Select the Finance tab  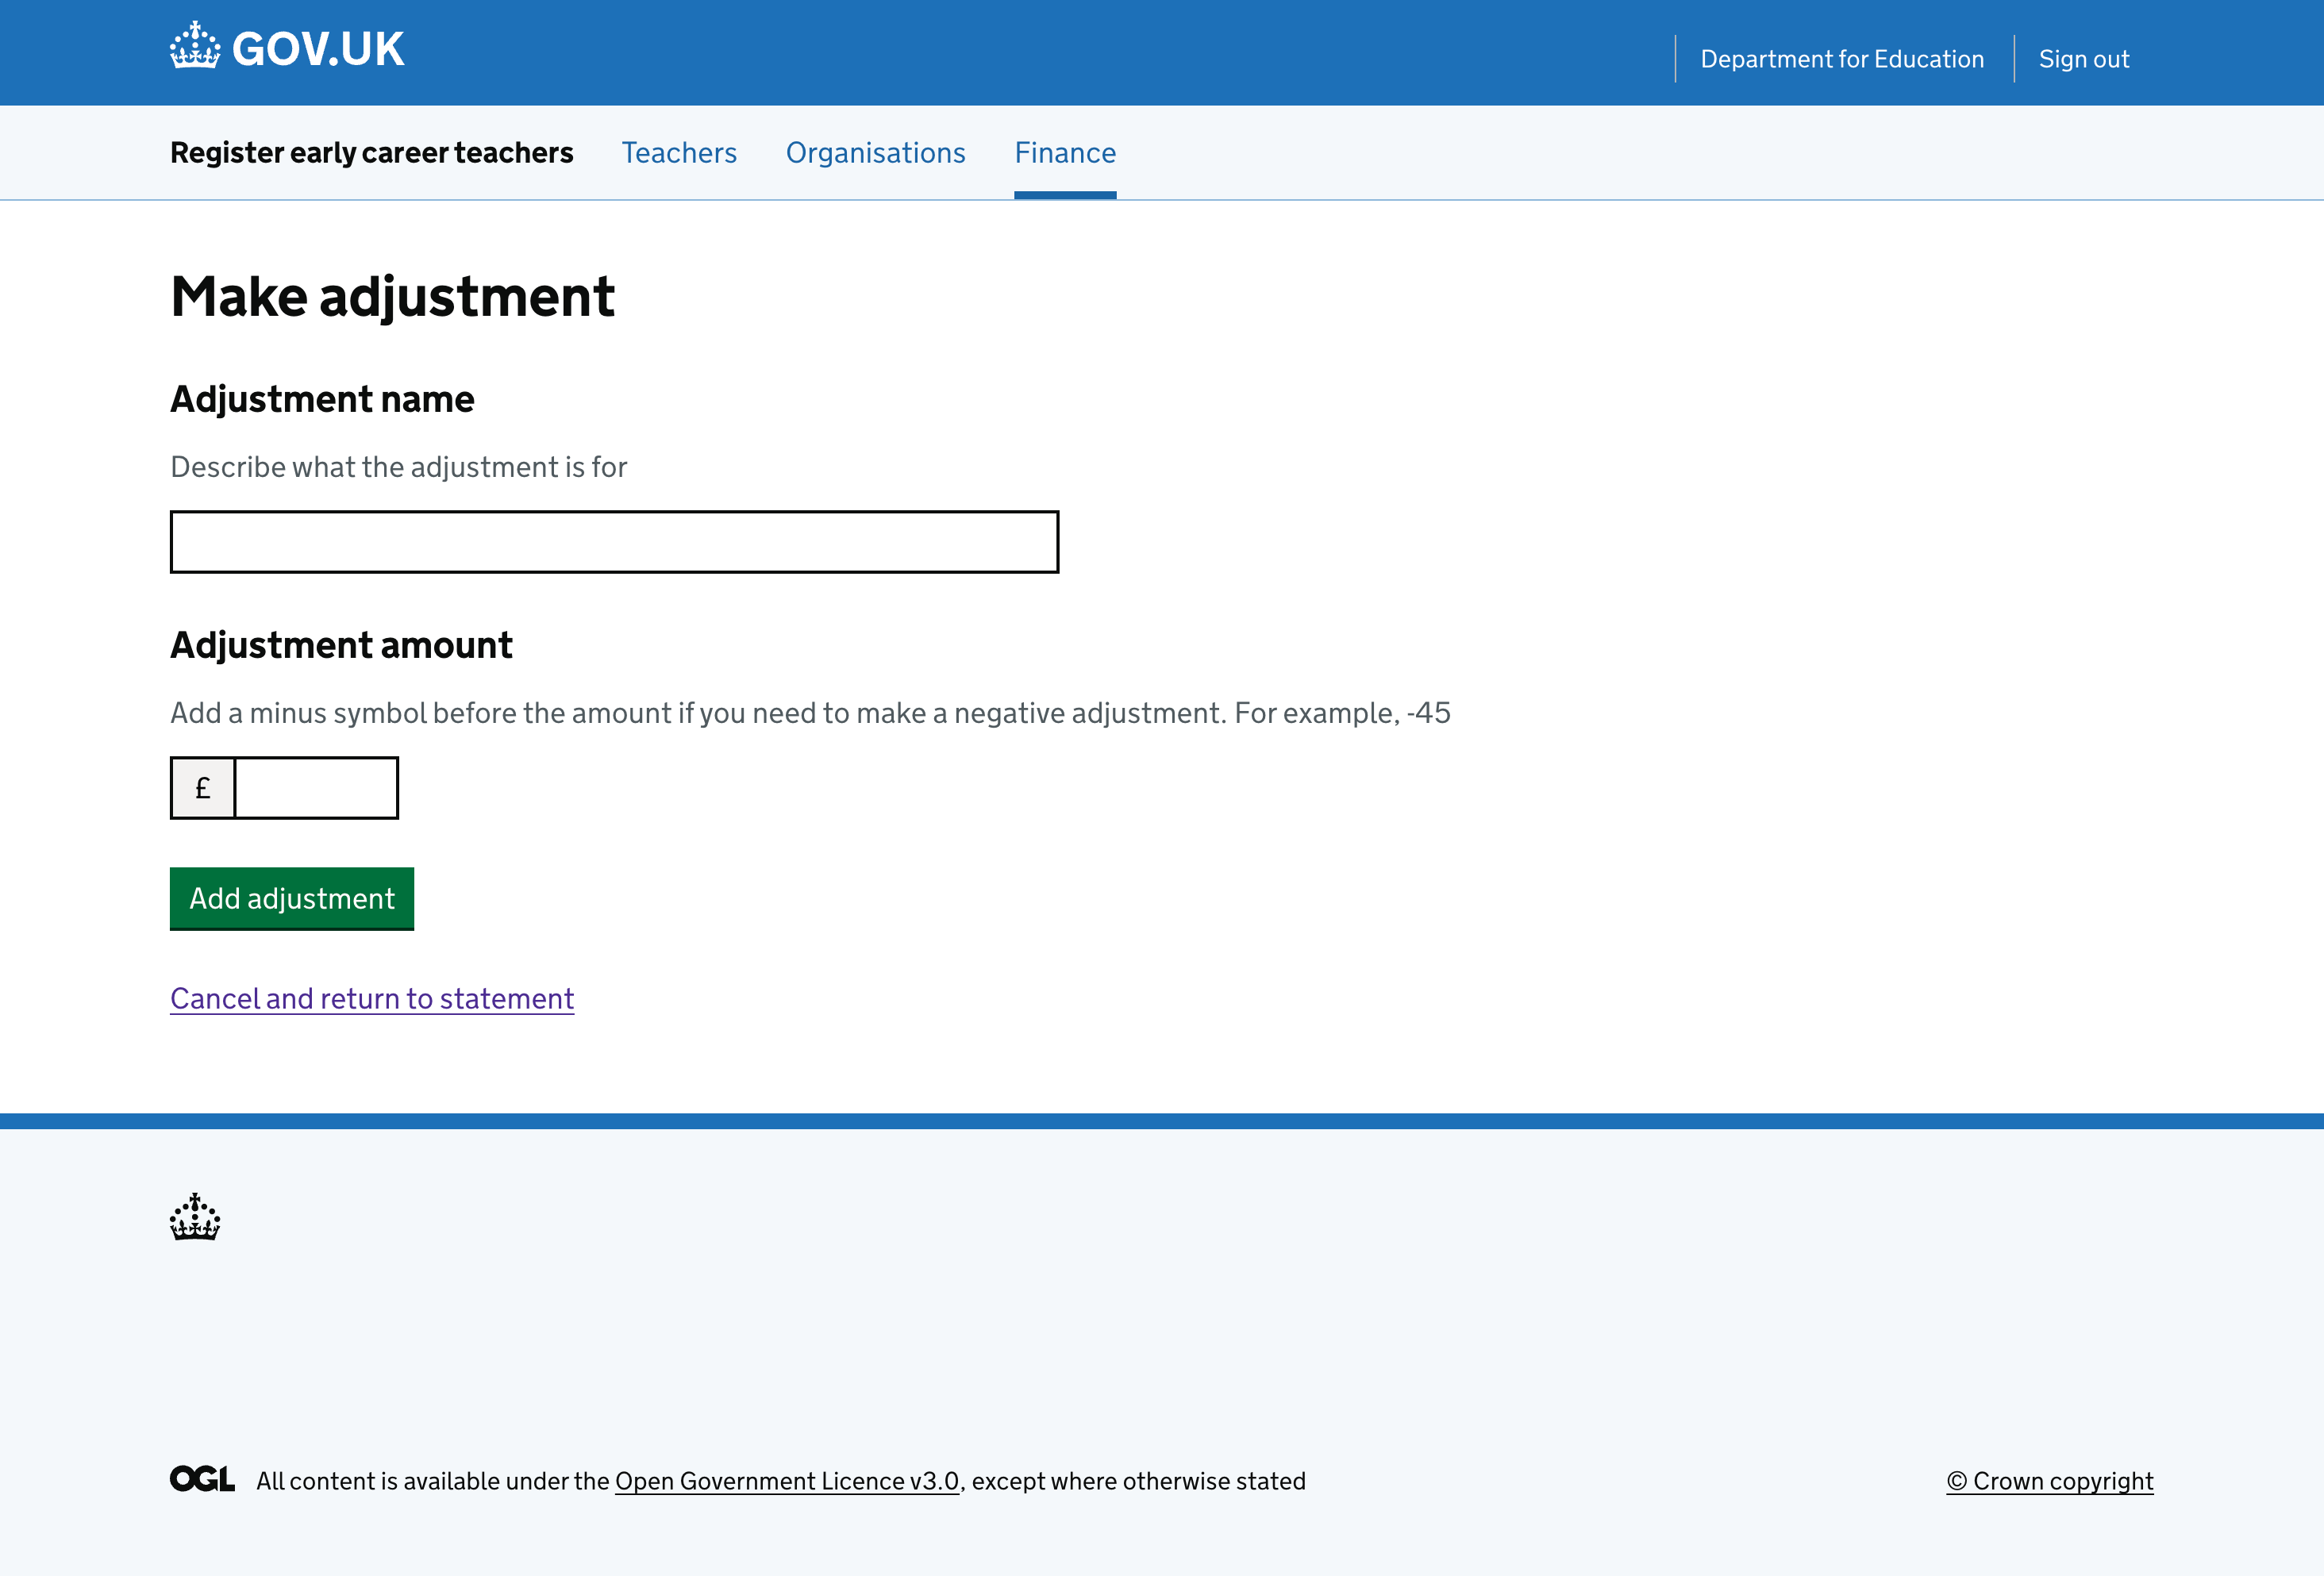(1064, 152)
